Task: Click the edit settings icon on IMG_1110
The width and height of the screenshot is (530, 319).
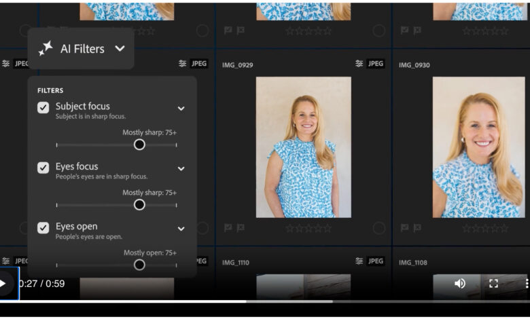Action: 359,261
